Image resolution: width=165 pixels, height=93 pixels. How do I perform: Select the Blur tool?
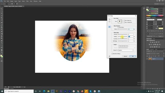2,36
